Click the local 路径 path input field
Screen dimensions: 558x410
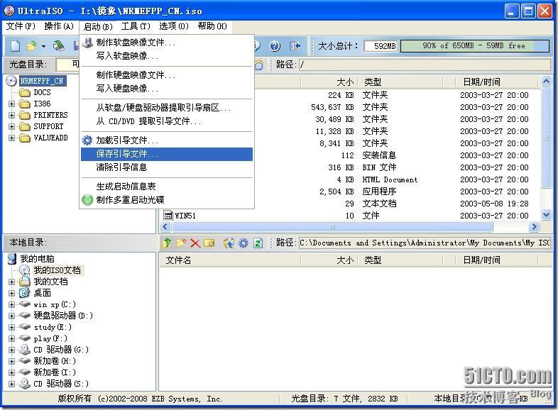click(x=425, y=243)
